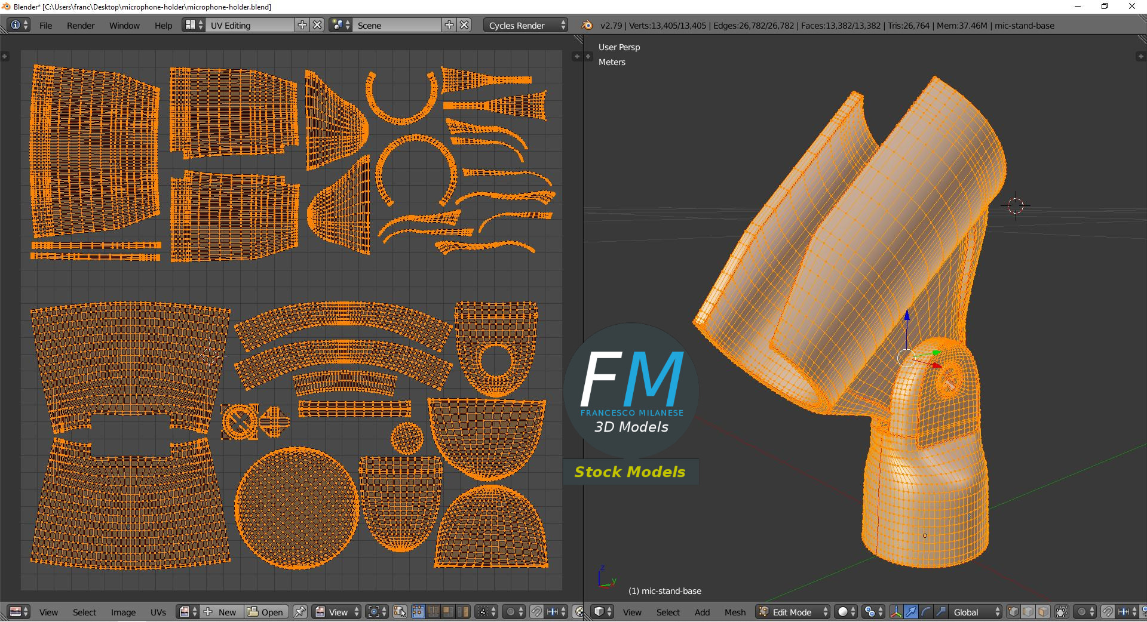Toggle the 3D manipulator widget
Viewport: 1147px width, 622px height.
[x=896, y=612]
